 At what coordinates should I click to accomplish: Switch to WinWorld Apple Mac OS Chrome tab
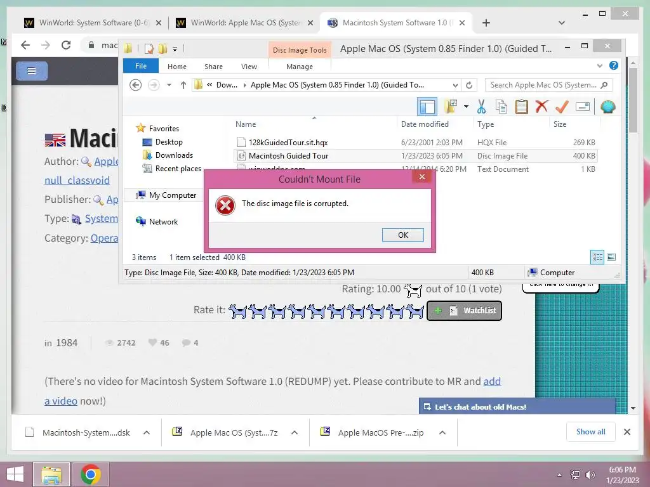pos(245,23)
